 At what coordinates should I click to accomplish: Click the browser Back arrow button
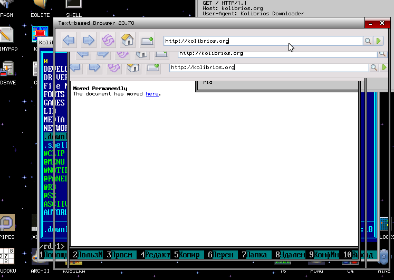point(69,41)
